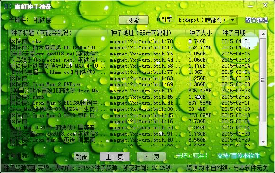
Task: Click the 2015-02-11 date cell
Action: point(236,103)
